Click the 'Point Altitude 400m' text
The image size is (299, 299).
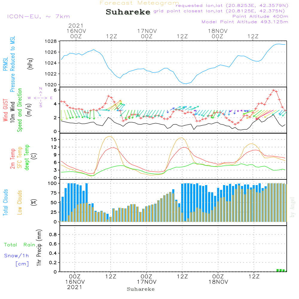260,16
